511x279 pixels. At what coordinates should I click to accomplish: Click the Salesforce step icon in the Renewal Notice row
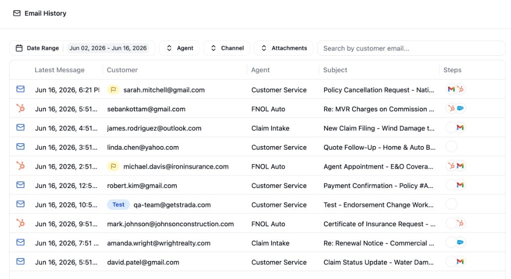coord(460,242)
